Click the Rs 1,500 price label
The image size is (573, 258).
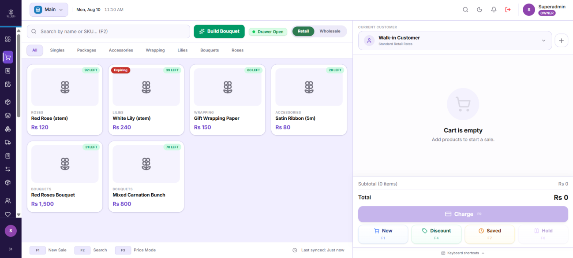pos(42,204)
